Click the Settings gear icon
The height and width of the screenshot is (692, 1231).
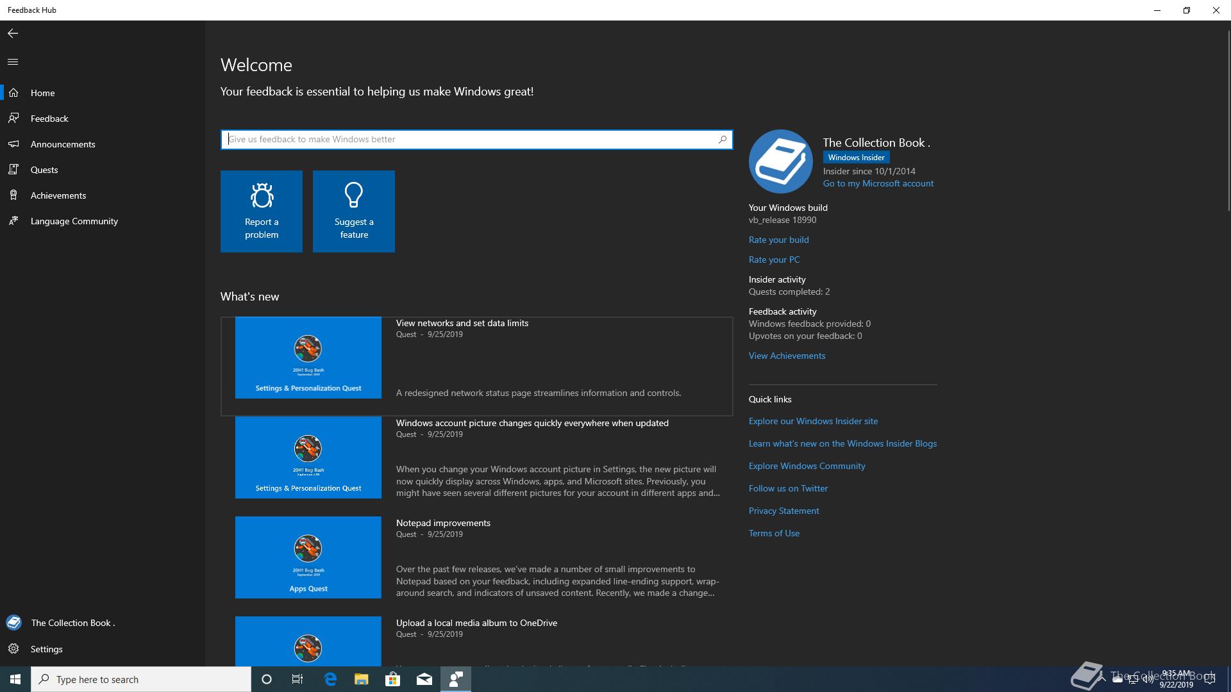coord(13,649)
